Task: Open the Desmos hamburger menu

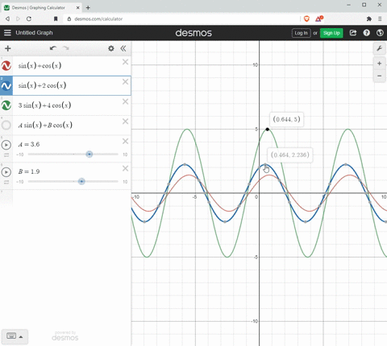Action: point(7,33)
